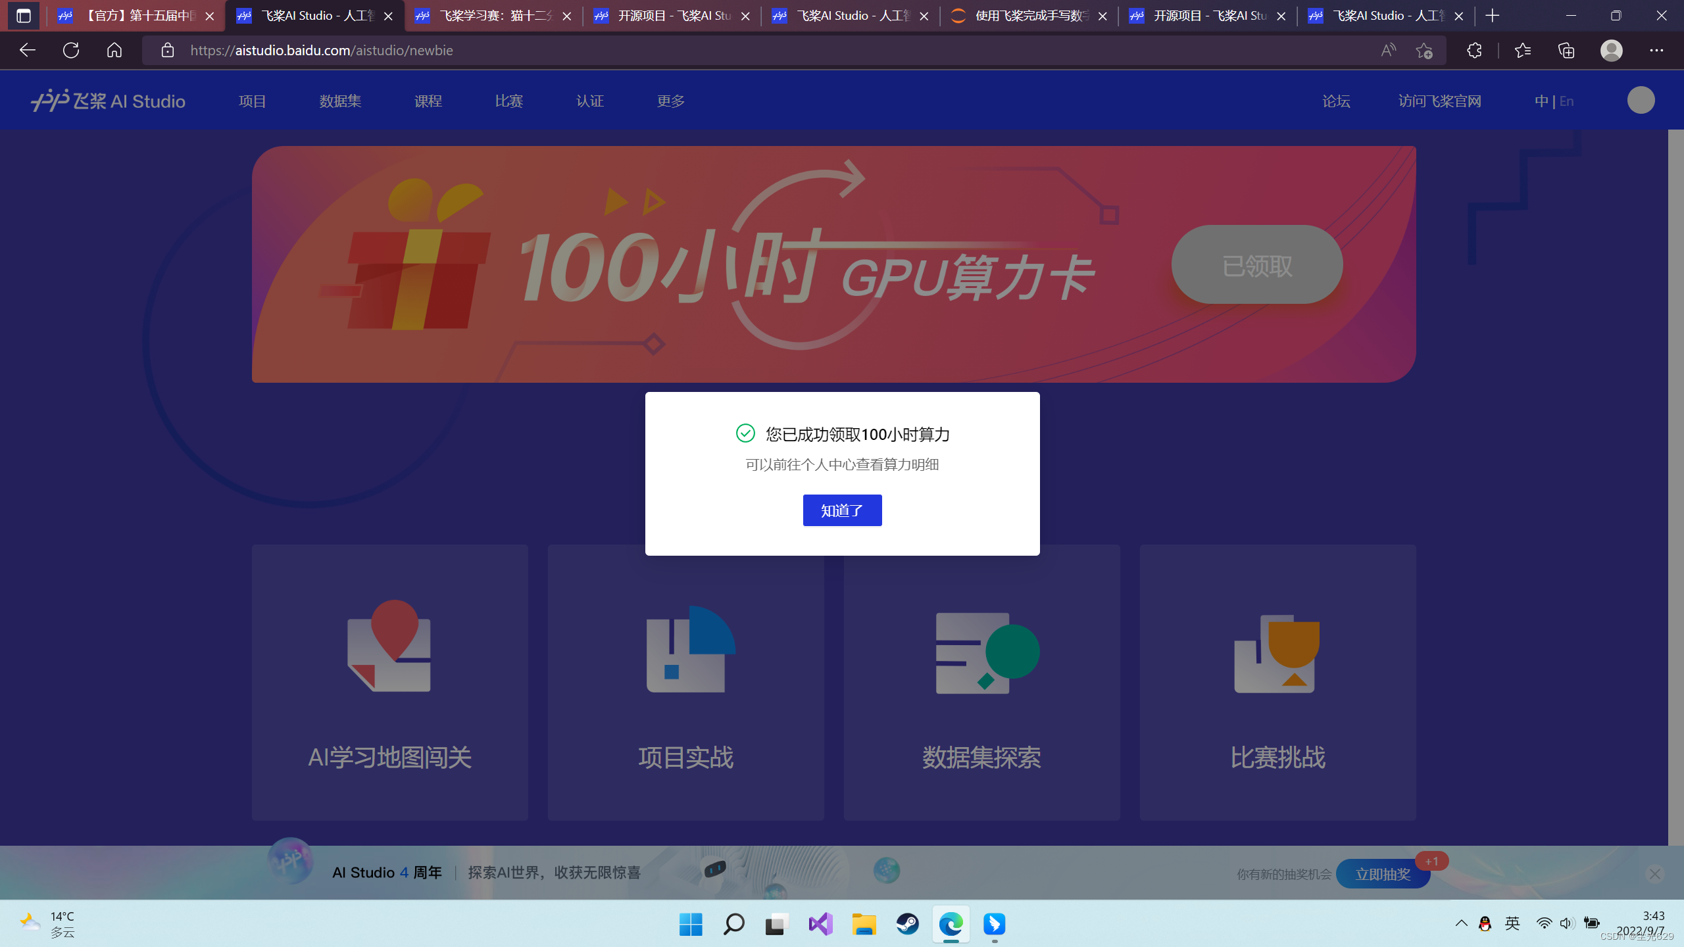1684x947 pixels.
Task: Switch to the first 开源项目 tab
Action: click(x=672, y=16)
